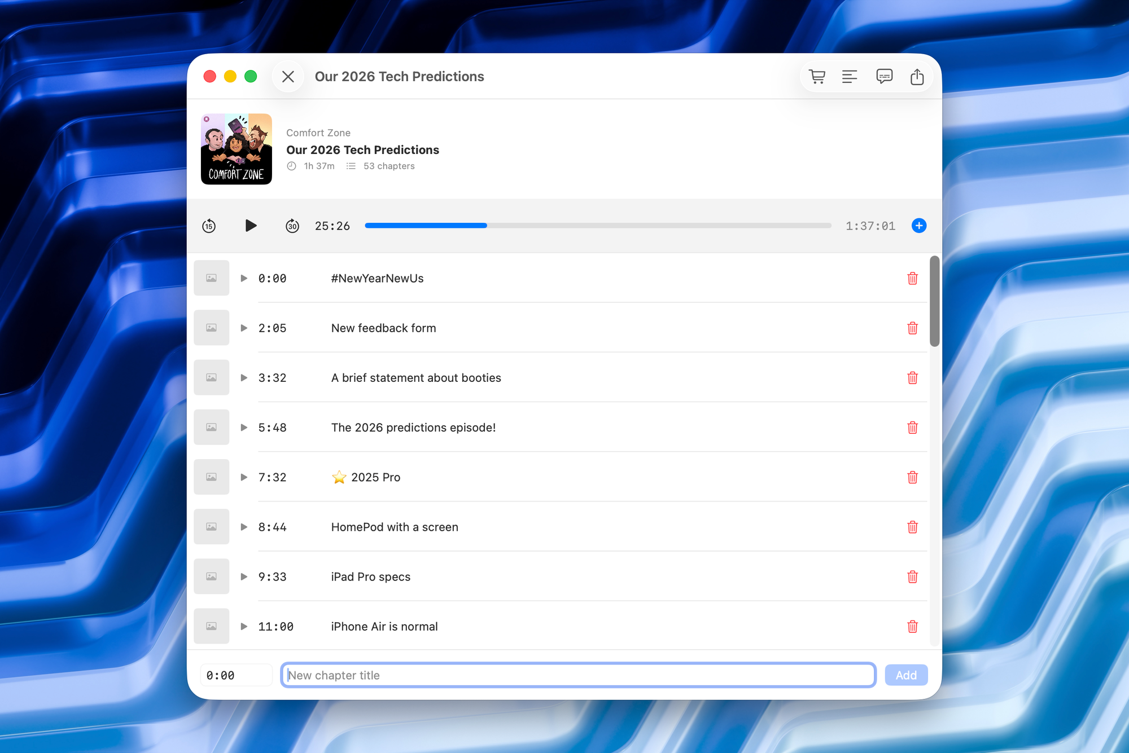The height and width of the screenshot is (753, 1129).
Task: Delete the #NewYearNewUs chapter
Action: [912, 278]
